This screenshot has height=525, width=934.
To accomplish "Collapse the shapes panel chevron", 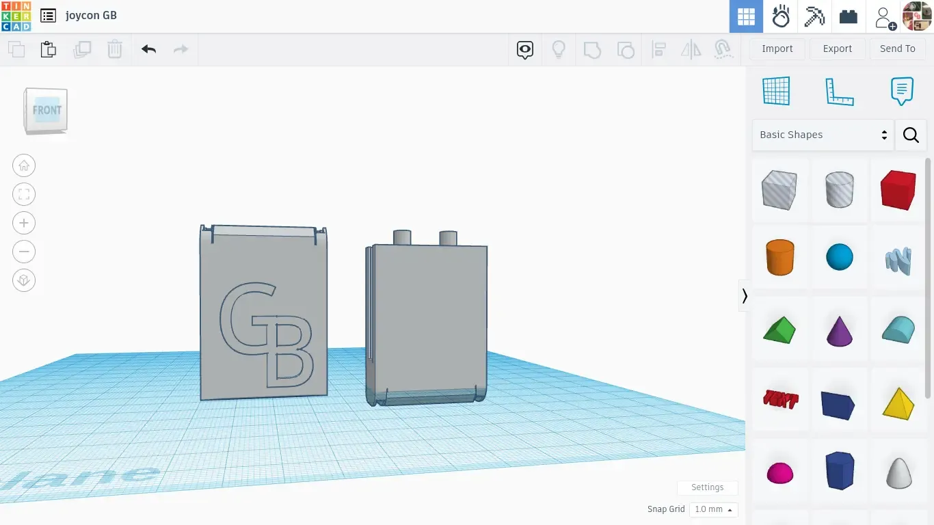I will click(x=745, y=296).
